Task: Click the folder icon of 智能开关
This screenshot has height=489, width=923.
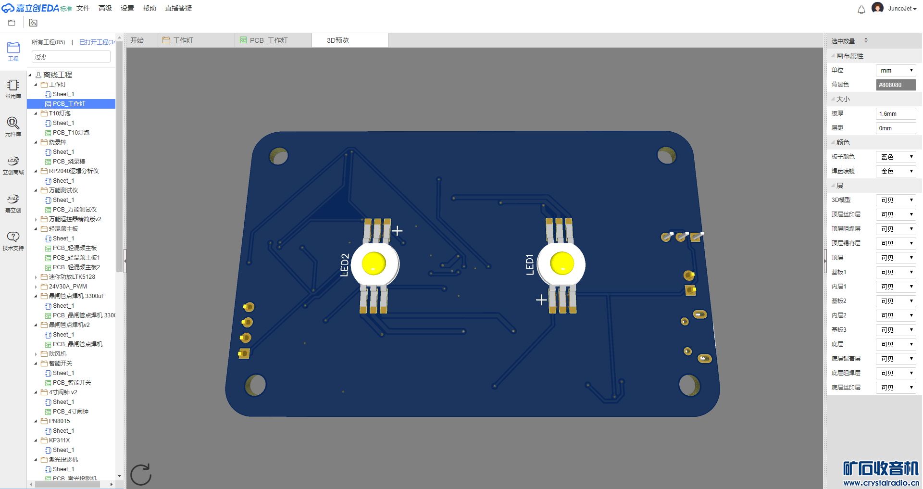Action: pyautogui.click(x=44, y=364)
